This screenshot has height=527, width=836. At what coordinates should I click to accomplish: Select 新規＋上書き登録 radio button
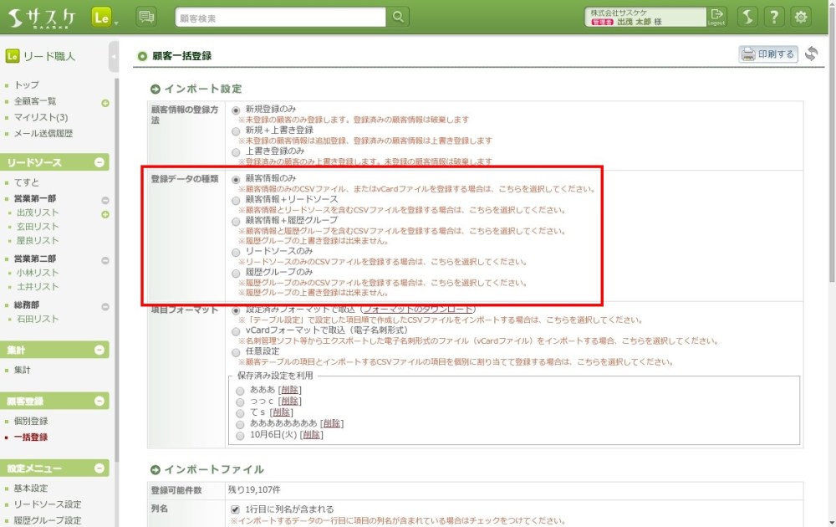237,130
